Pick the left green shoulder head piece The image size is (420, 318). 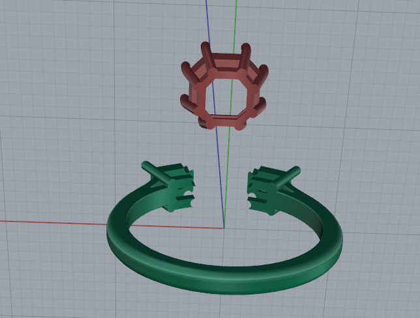click(x=171, y=185)
